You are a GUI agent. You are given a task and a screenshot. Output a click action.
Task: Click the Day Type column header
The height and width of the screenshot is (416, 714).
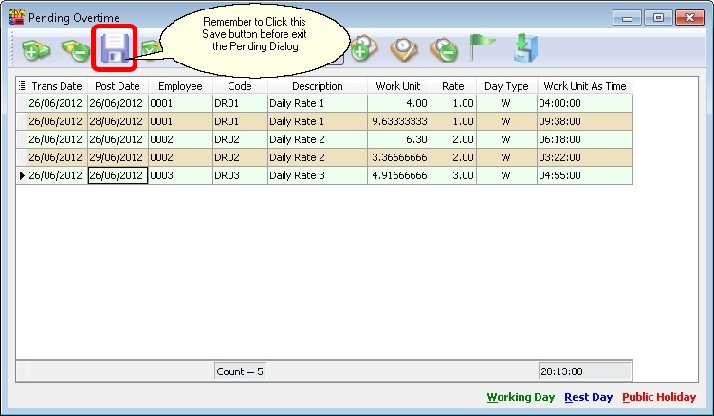tap(506, 86)
